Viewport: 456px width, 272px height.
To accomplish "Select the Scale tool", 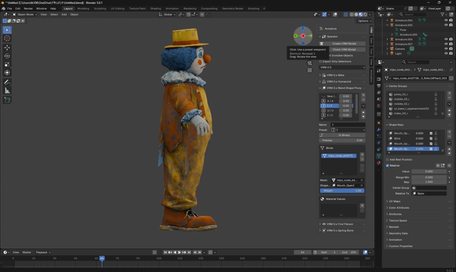I will coord(7,64).
